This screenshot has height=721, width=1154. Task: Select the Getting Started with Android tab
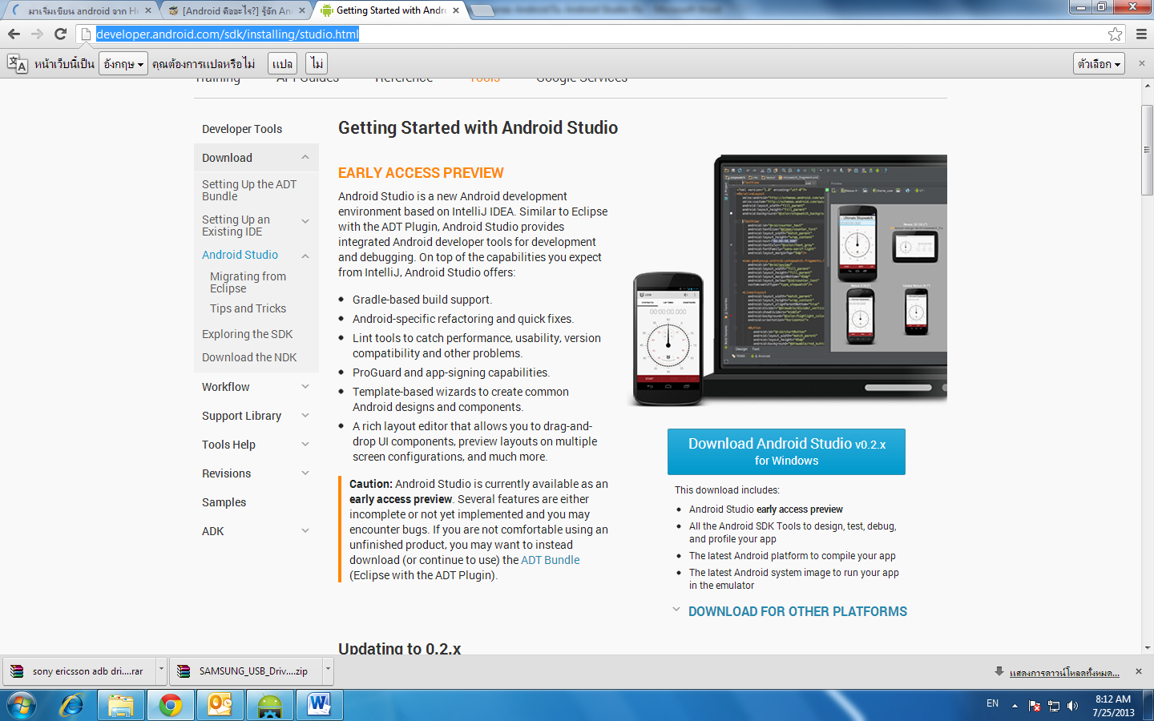(389, 10)
